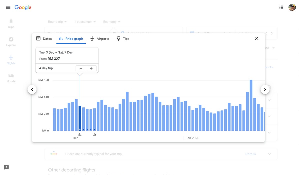Increase trip length with the plus button

coord(91,68)
